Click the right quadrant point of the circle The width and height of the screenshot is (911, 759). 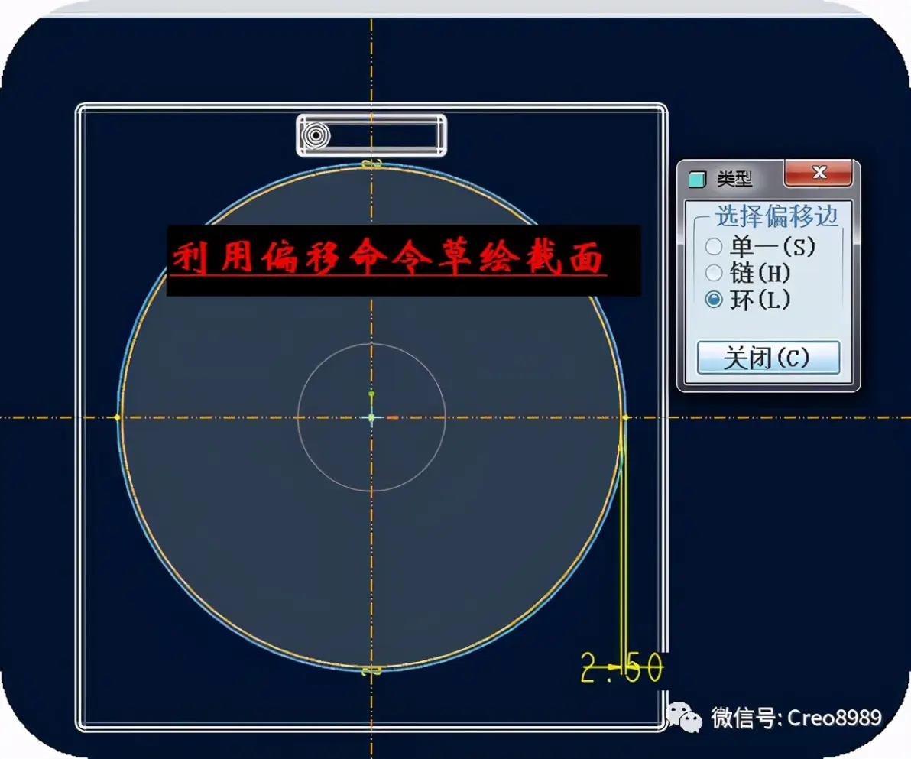coord(626,417)
